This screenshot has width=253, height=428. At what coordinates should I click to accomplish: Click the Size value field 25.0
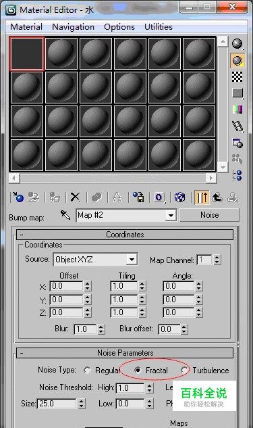[57, 404]
